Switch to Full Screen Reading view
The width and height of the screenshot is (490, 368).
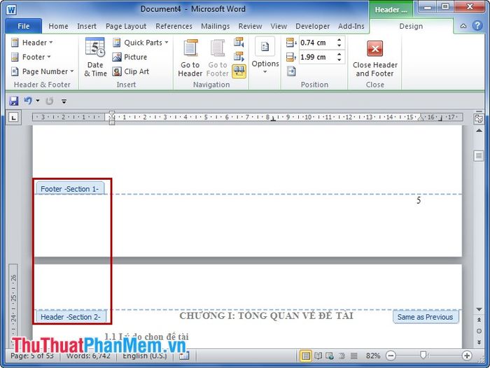319,355
